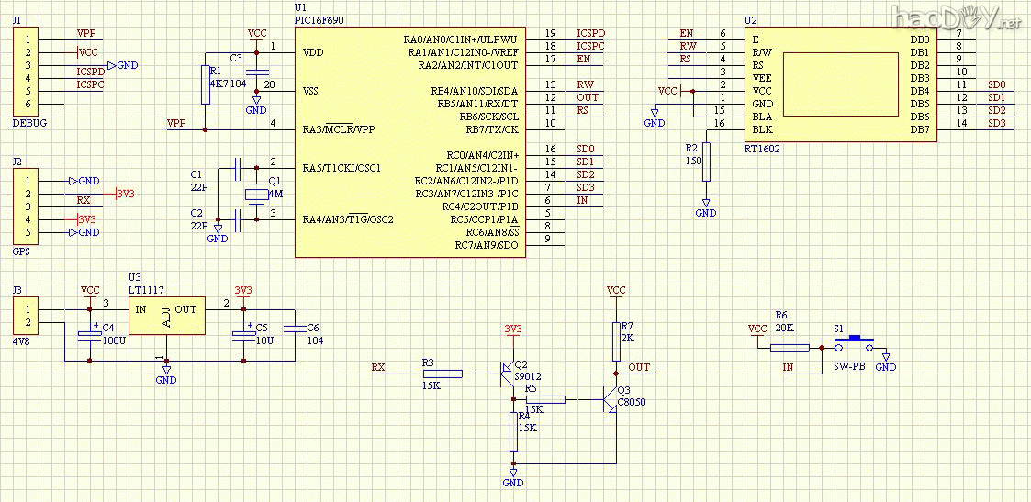Screen dimensions: 1031x502
Task: Select the LT1117 voltage regulator U3
Action: (166, 316)
